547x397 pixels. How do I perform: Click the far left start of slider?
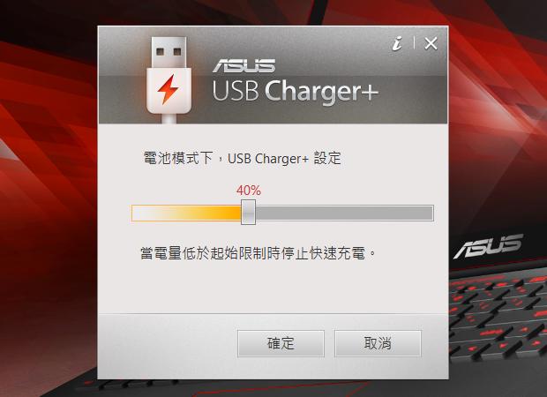point(133,213)
